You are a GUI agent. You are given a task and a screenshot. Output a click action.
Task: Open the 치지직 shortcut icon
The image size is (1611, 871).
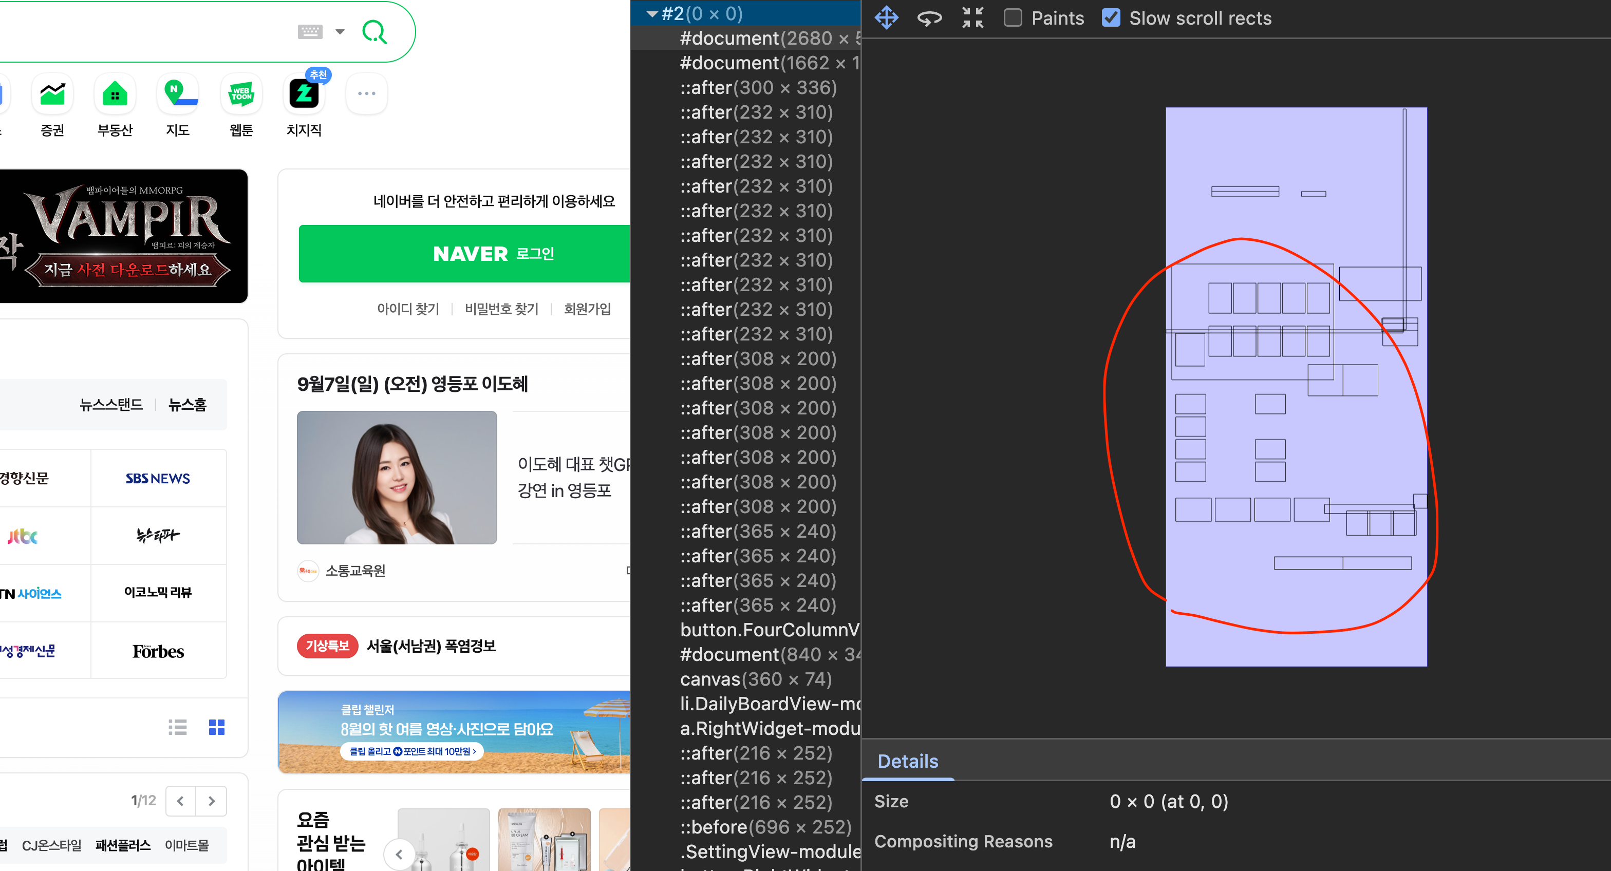(x=304, y=95)
